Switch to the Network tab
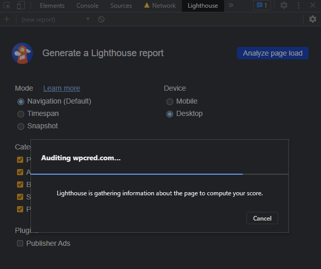This screenshot has height=269, width=321. point(160,6)
